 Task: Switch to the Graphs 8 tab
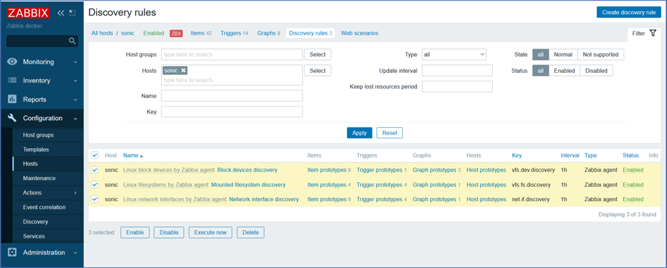pyautogui.click(x=268, y=33)
